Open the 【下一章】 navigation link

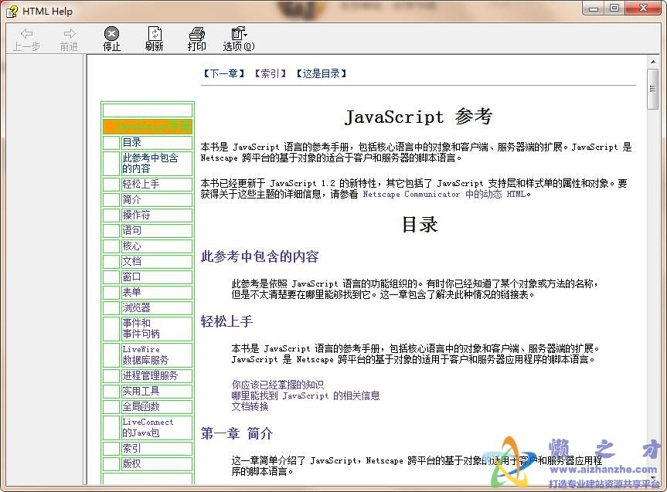pyautogui.click(x=222, y=73)
